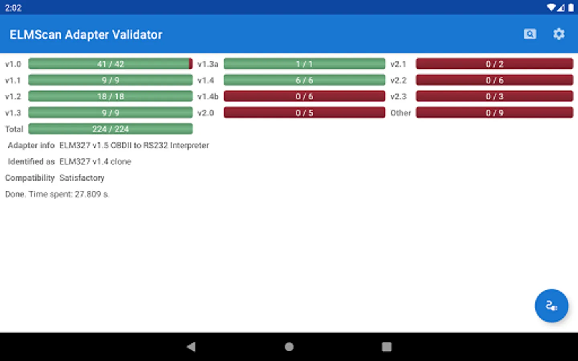
Task: Select the Total progress bar 224 / 224
Action: tap(110, 129)
